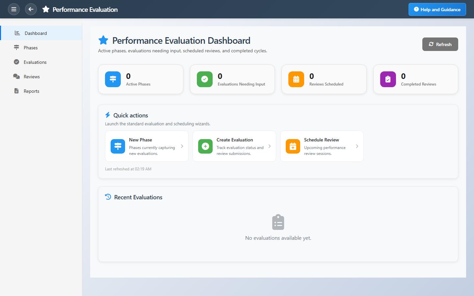Click the blue New Phase signpost icon
Viewport: 474px width, 296px height.
click(118, 146)
